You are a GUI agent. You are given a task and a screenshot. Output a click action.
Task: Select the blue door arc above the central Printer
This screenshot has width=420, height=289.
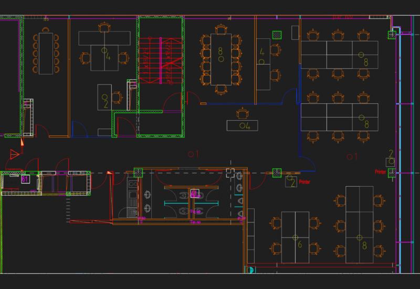tap(308, 164)
